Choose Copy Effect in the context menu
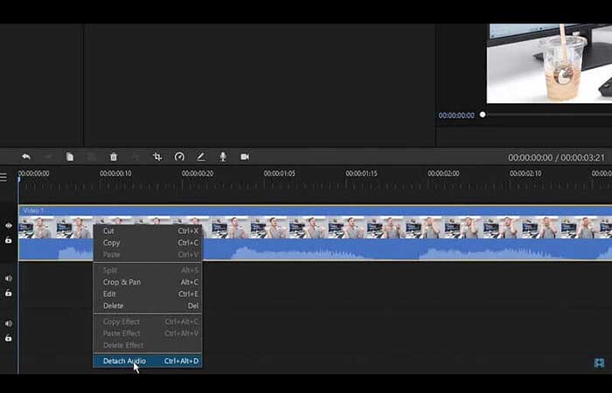The image size is (612, 393). [x=148, y=321]
